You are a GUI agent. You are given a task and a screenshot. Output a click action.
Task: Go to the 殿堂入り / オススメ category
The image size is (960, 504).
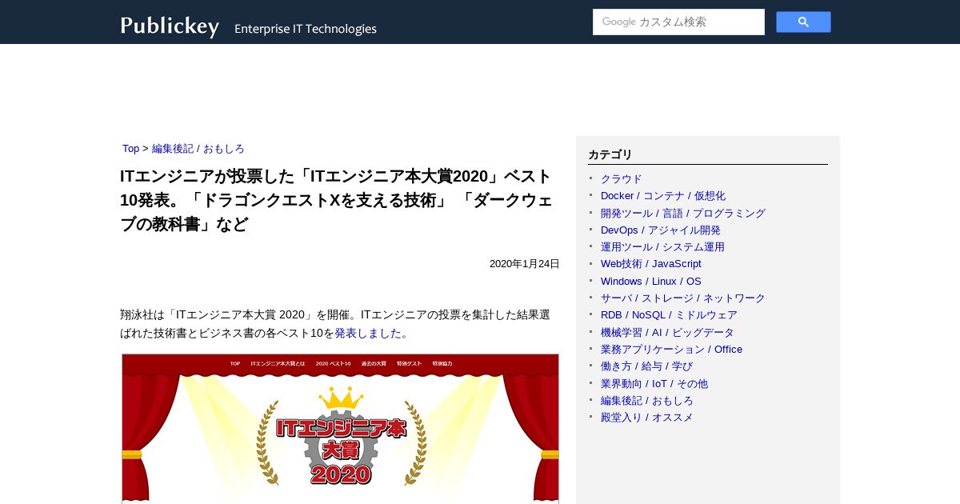(646, 418)
